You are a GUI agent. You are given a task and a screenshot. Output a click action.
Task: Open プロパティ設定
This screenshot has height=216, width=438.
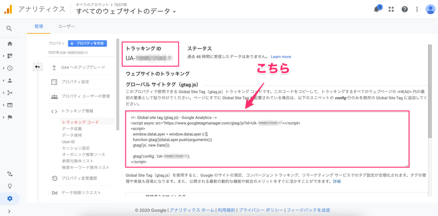[75, 82]
